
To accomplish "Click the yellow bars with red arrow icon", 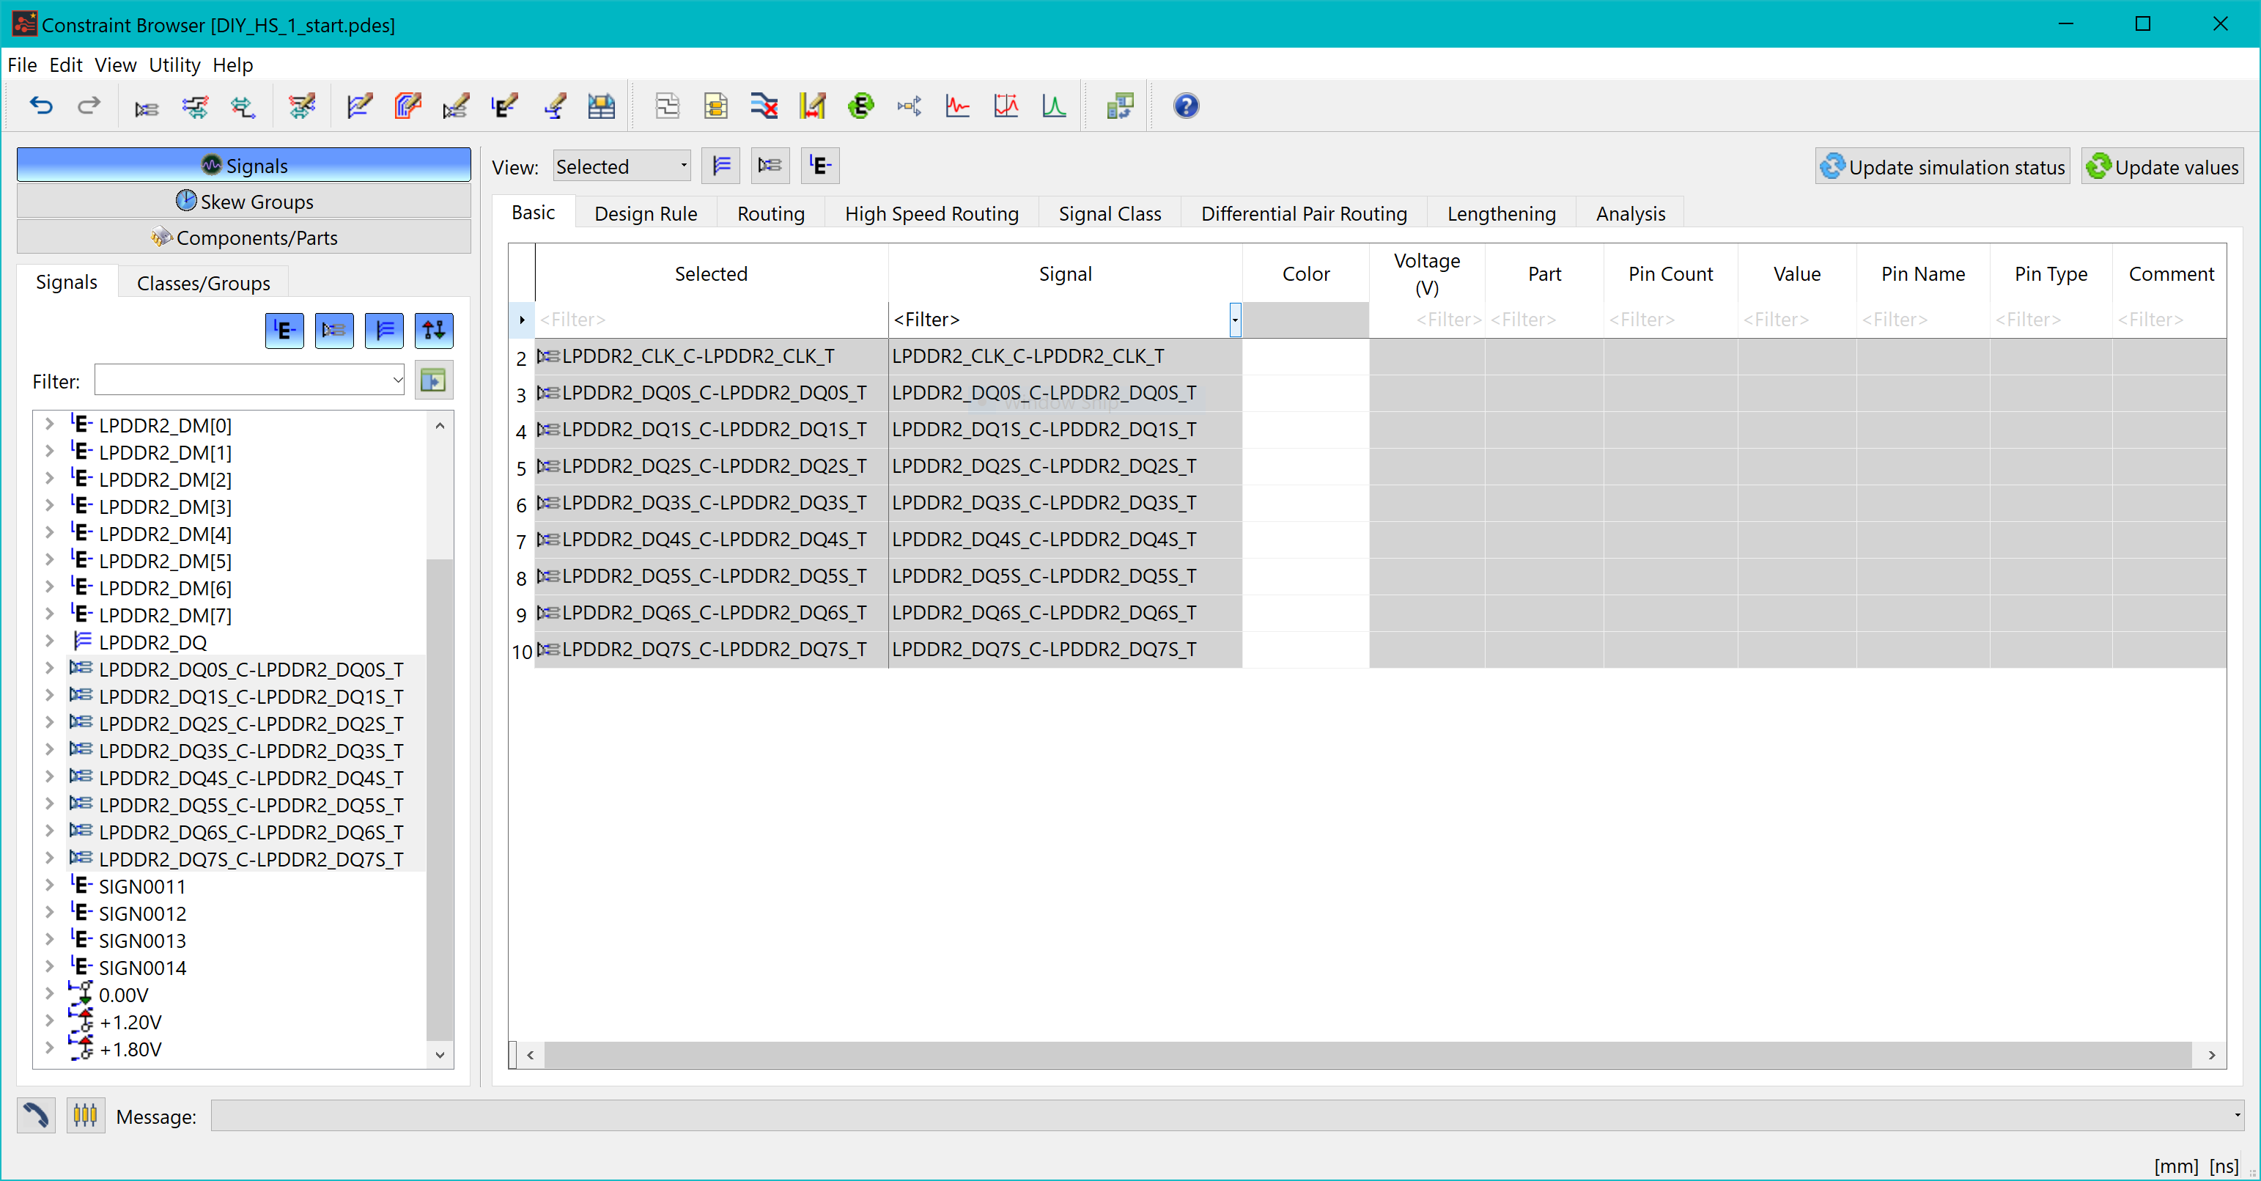I will [x=813, y=107].
